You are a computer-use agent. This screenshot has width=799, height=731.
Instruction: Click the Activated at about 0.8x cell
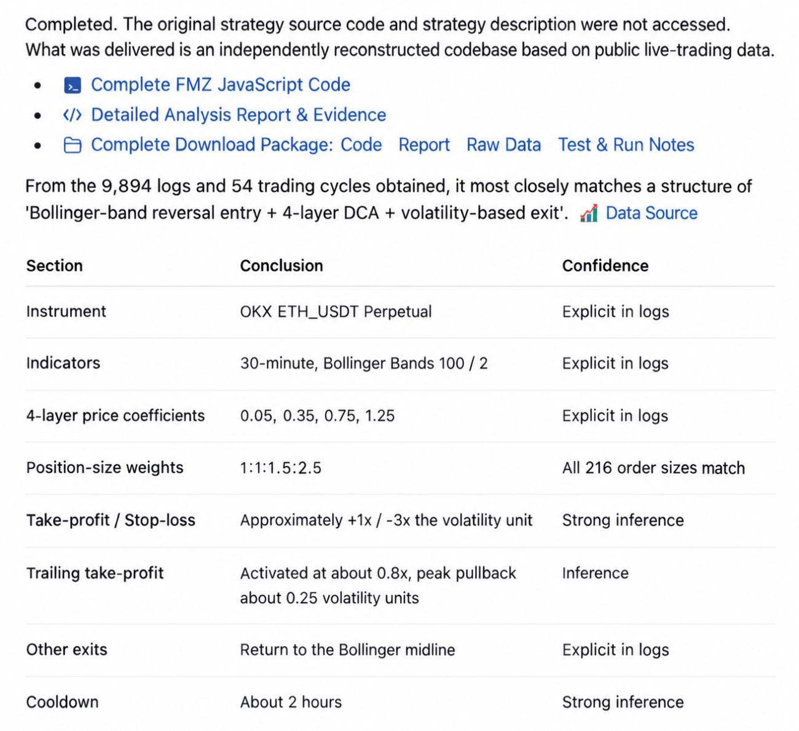click(378, 586)
